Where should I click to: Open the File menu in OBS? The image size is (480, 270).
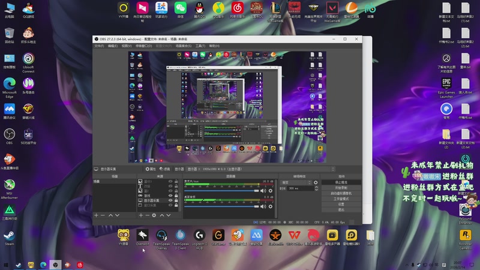click(x=99, y=46)
